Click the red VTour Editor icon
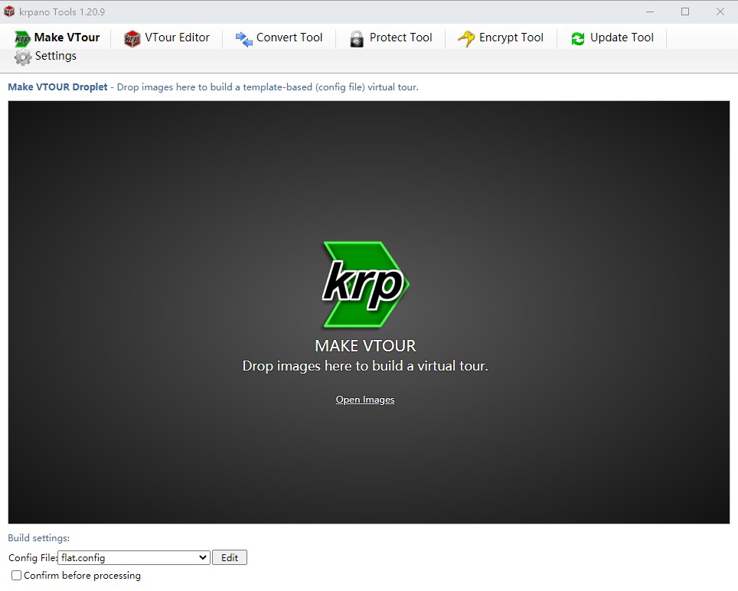The image size is (738, 591). pyautogui.click(x=132, y=38)
